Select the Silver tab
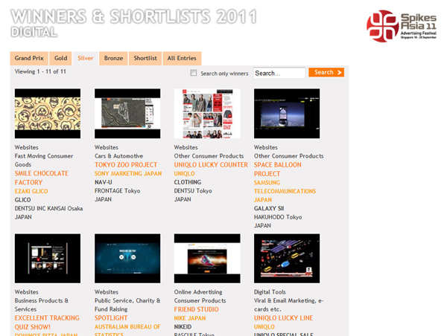Screen dimensions: 447x336 [86, 58]
